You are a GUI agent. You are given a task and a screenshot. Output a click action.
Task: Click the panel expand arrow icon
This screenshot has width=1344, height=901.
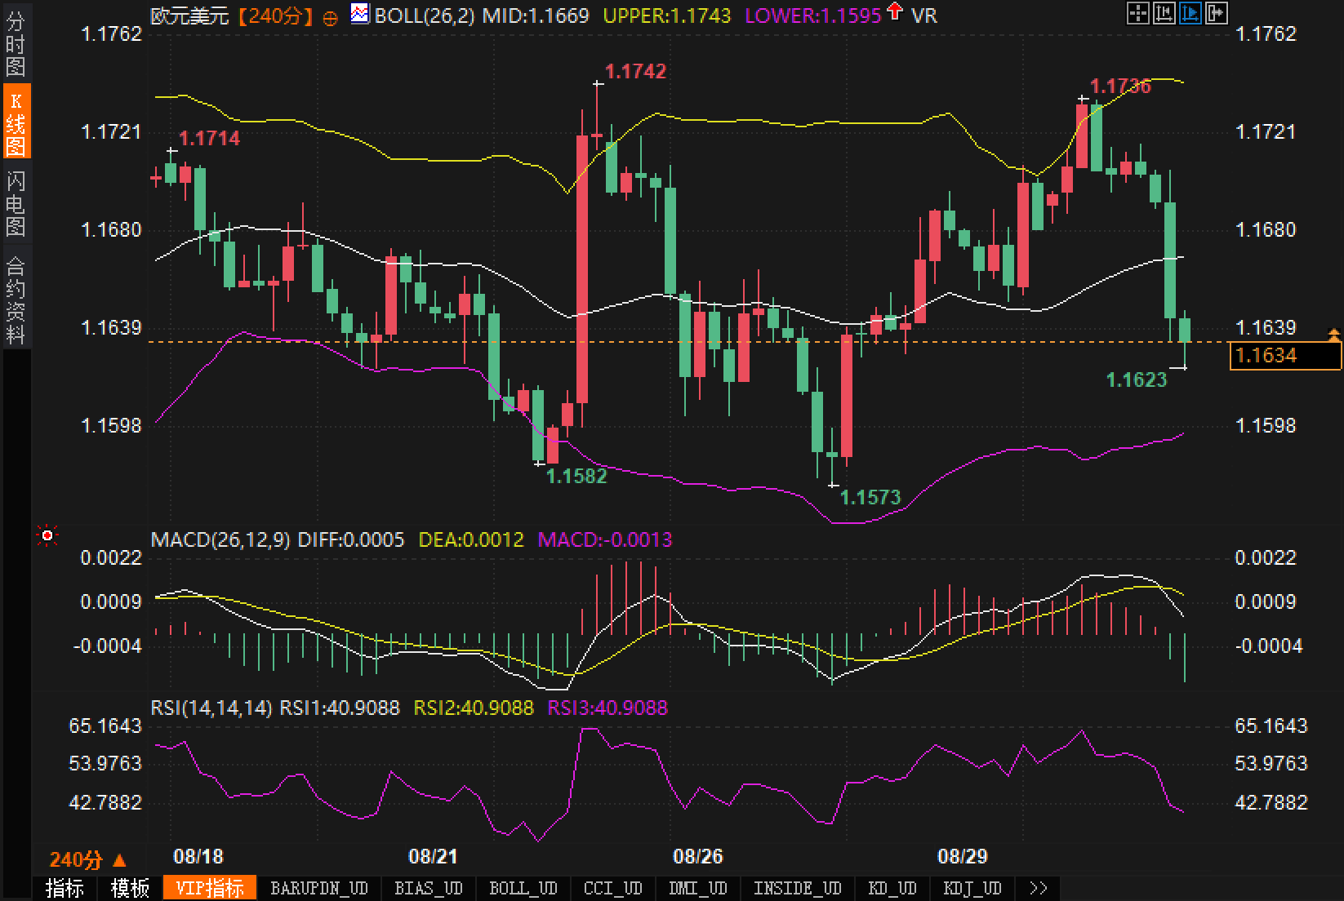tap(1216, 13)
